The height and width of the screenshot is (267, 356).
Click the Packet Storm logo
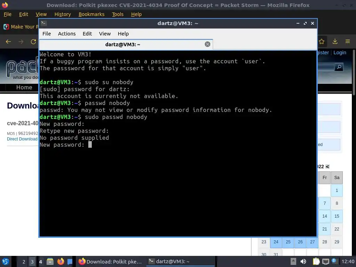point(22,67)
